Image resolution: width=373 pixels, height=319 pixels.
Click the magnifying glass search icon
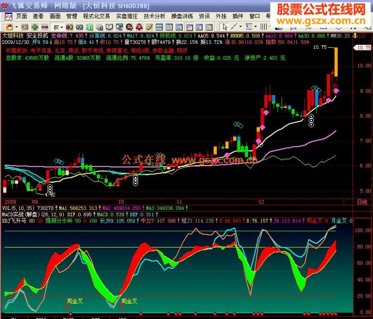pyautogui.click(x=119, y=27)
